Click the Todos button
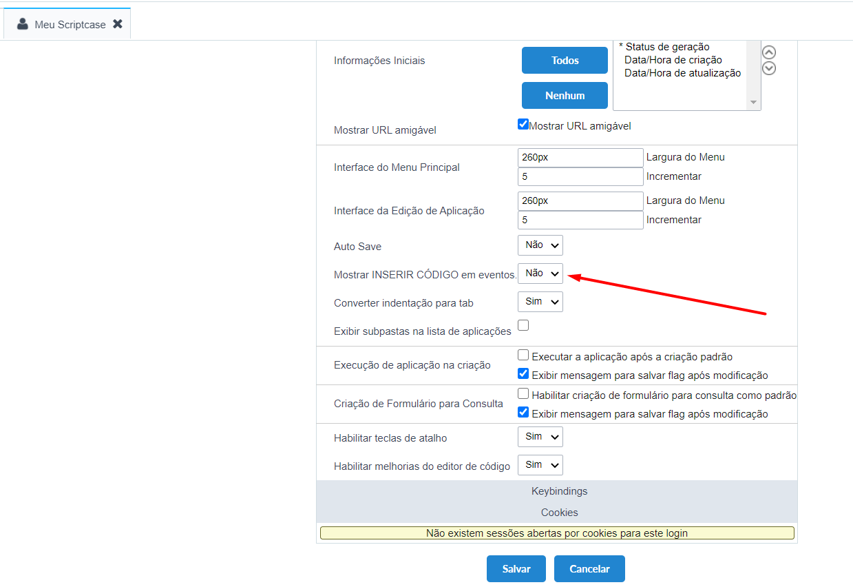 point(565,60)
